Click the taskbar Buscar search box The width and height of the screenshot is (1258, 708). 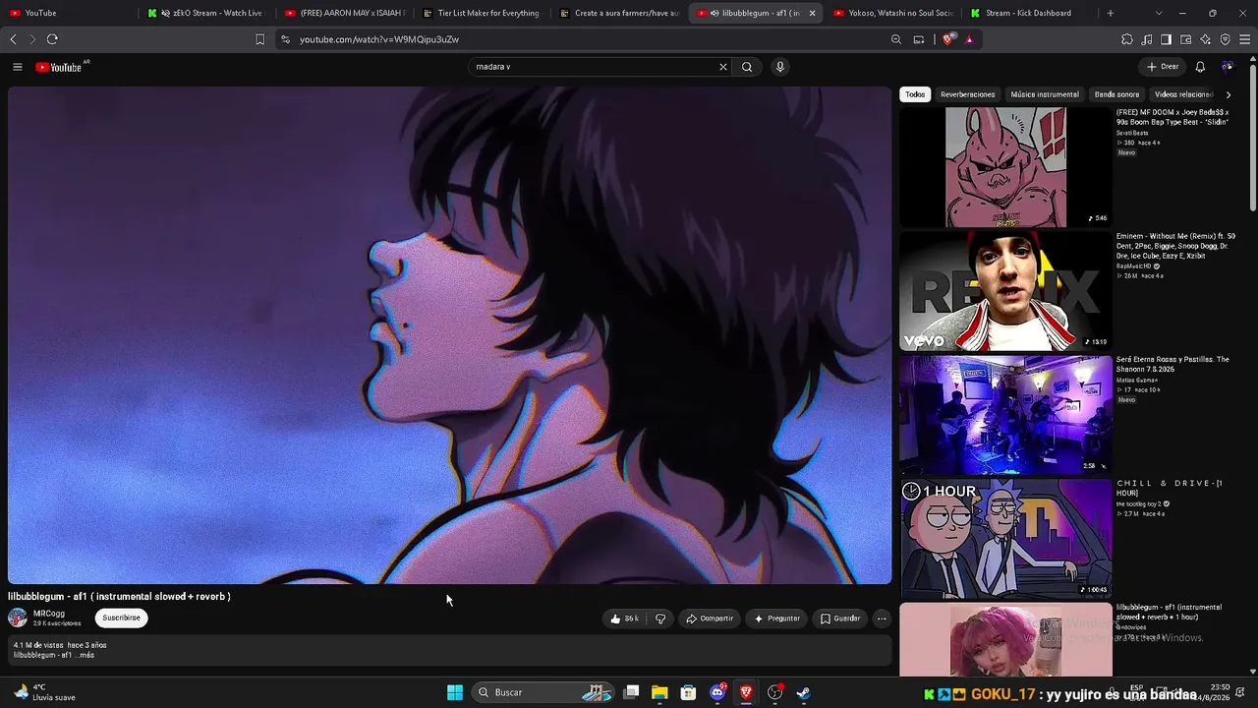tap(543, 692)
